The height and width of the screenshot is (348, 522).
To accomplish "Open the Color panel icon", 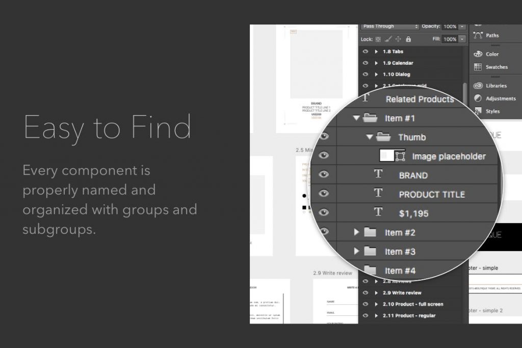I will 478,54.
